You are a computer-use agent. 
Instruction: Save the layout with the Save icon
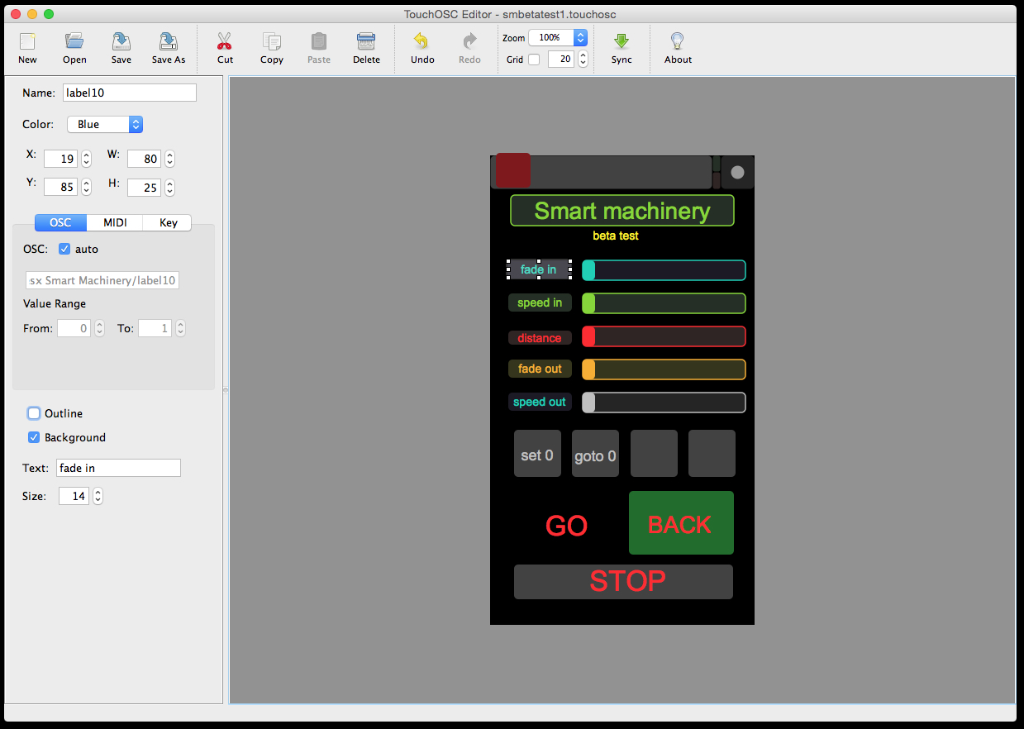(x=121, y=41)
